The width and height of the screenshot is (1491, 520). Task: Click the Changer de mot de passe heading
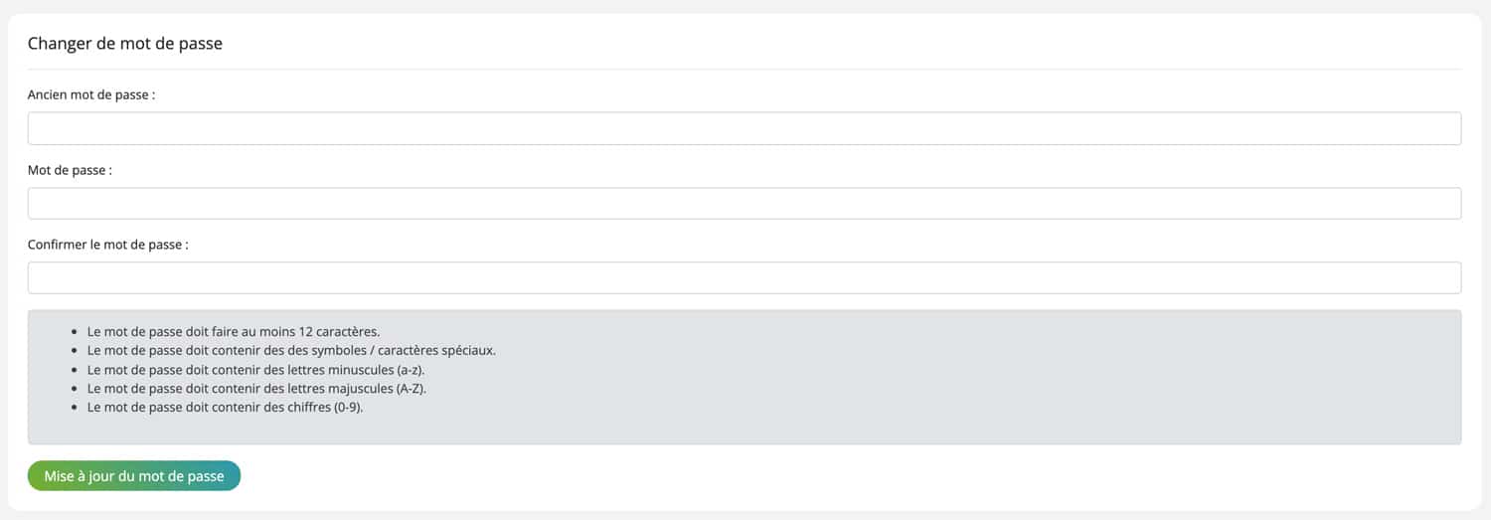tap(125, 44)
